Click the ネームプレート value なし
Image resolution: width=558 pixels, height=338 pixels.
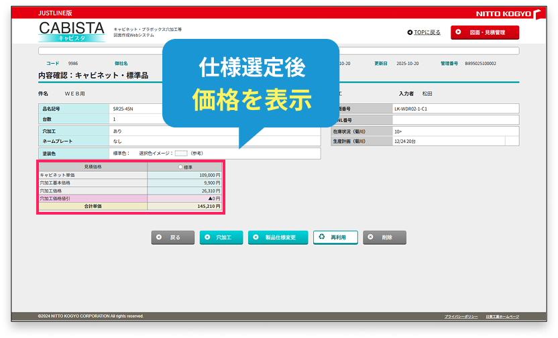[x=117, y=141]
